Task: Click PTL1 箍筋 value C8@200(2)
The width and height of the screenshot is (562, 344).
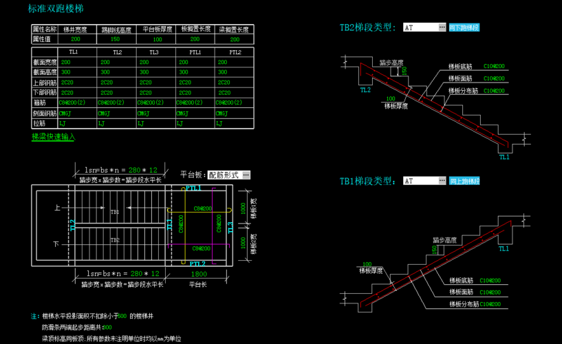Action: (188, 103)
